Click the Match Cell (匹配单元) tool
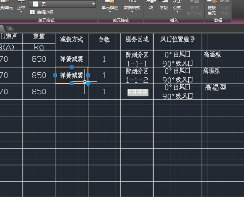244x197 pixels. 6,5
